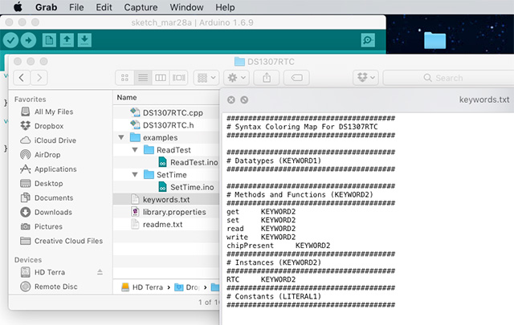This screenshot has height=325, width=514.
Task: Create a new sketch in Arduino toolbar
Action: [49, 40]
